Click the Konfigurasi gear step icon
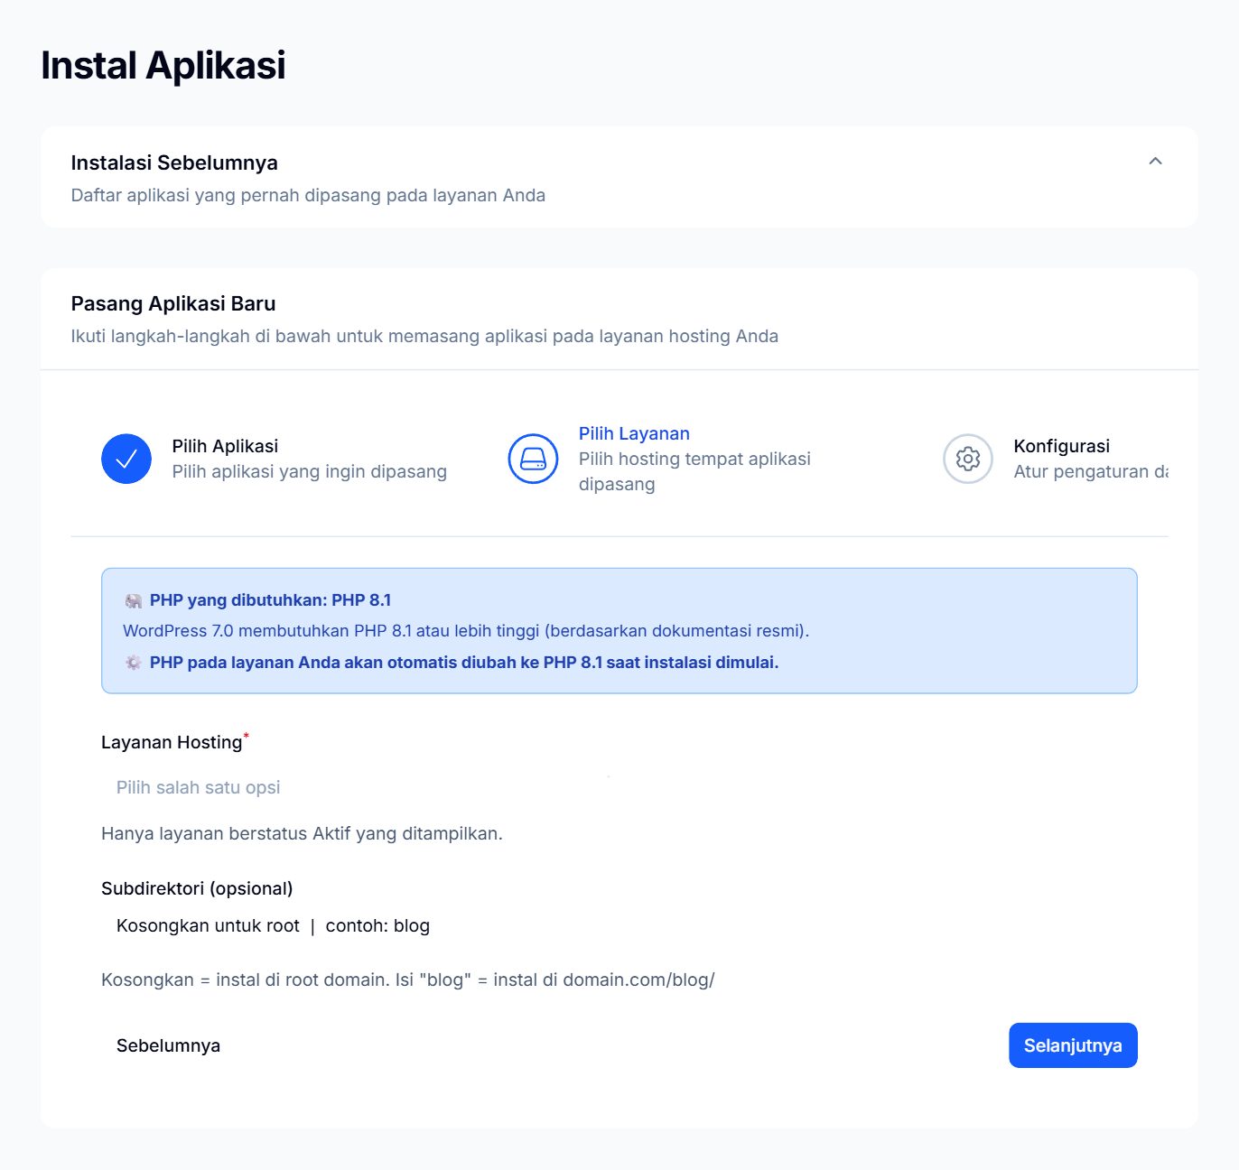Screen dimensions: 1239x1170 point(968,459)
